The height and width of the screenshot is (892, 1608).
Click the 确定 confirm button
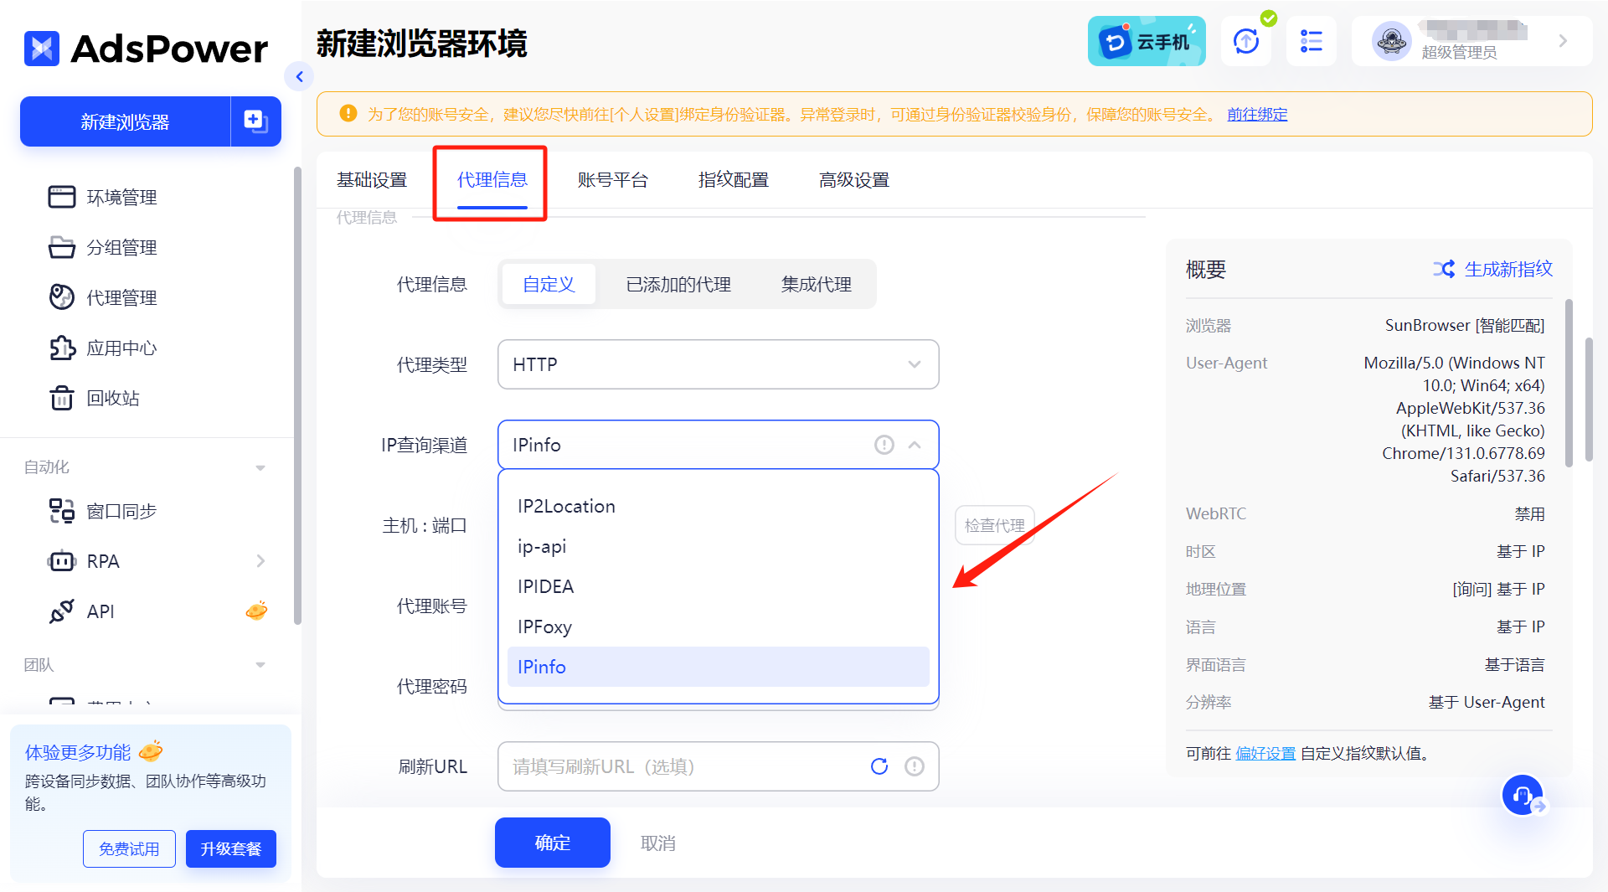(552, 843)
